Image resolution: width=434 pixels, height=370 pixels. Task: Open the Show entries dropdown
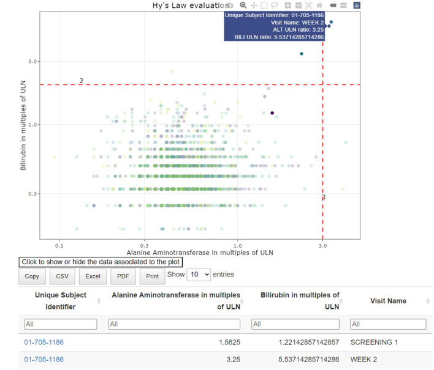point(199,275)
